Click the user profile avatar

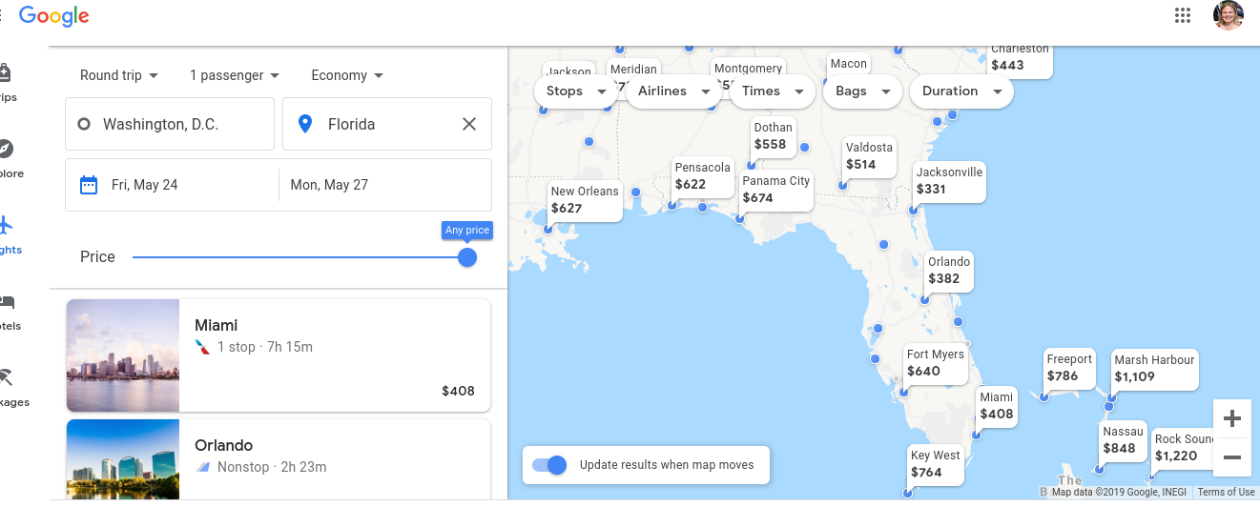pos(1228,15)
